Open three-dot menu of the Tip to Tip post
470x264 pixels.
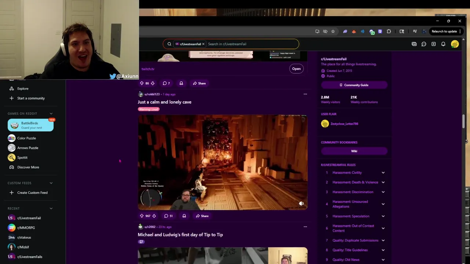coord(305,227)
